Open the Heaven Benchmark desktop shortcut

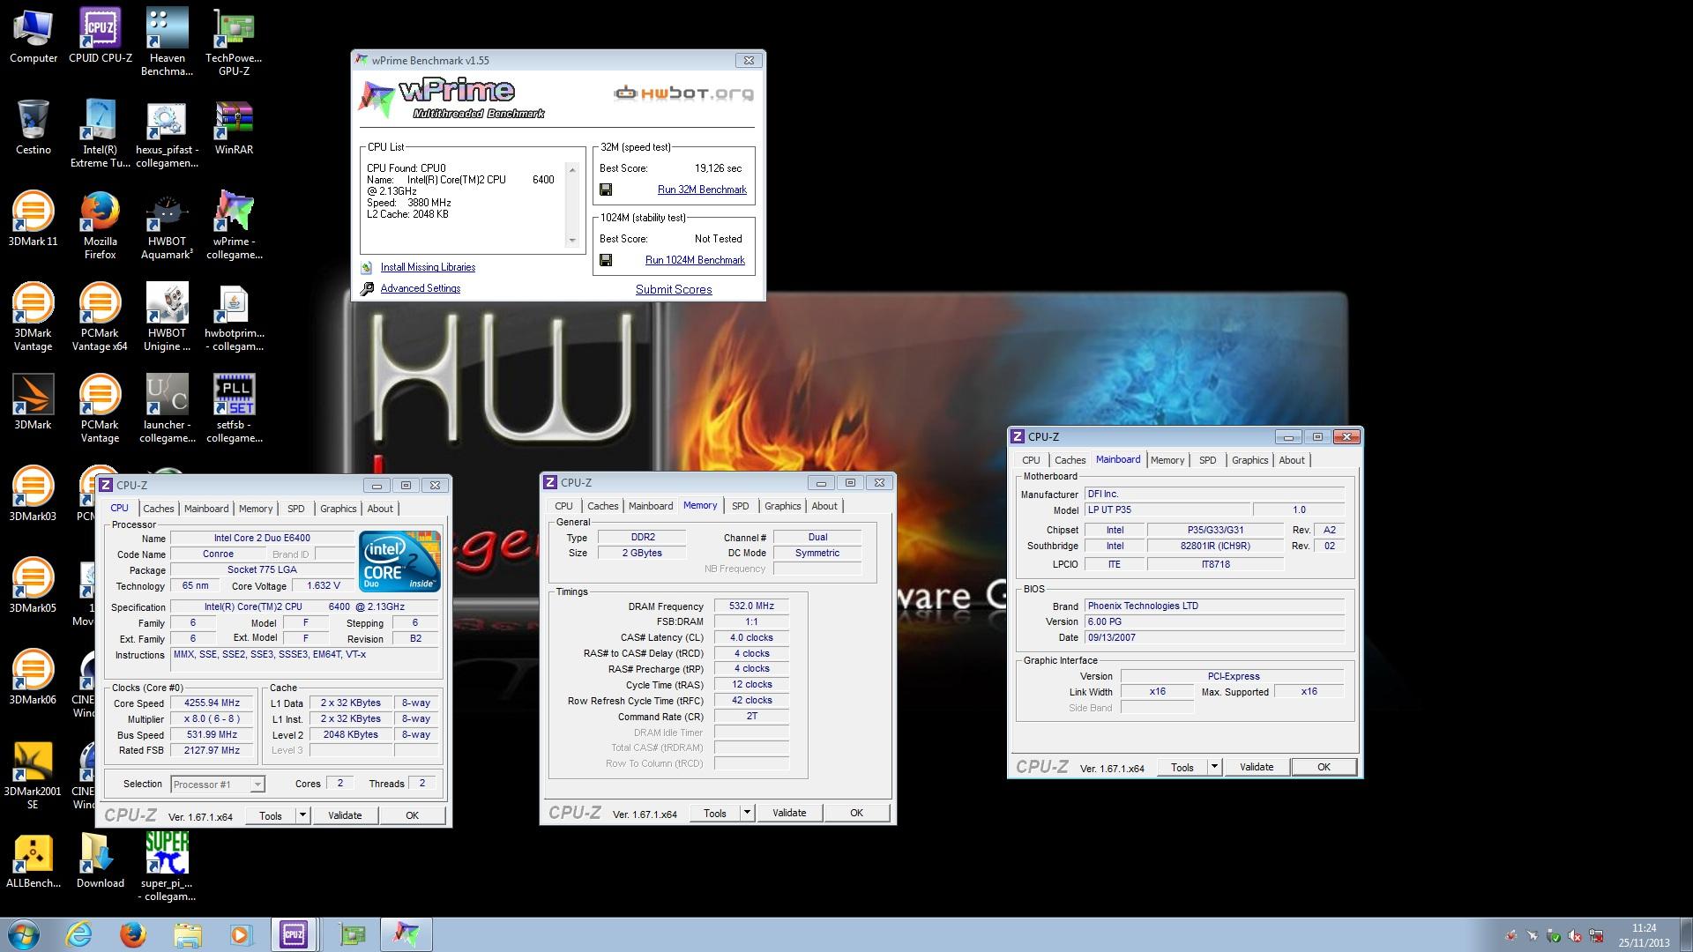tap(168, 42)
